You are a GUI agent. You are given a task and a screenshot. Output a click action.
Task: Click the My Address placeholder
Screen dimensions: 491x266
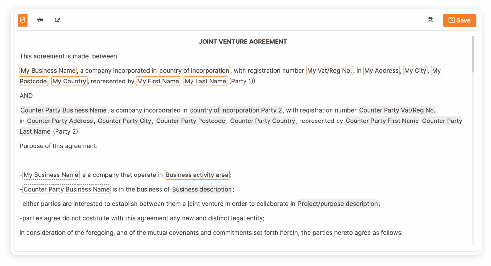coord(381,70)
